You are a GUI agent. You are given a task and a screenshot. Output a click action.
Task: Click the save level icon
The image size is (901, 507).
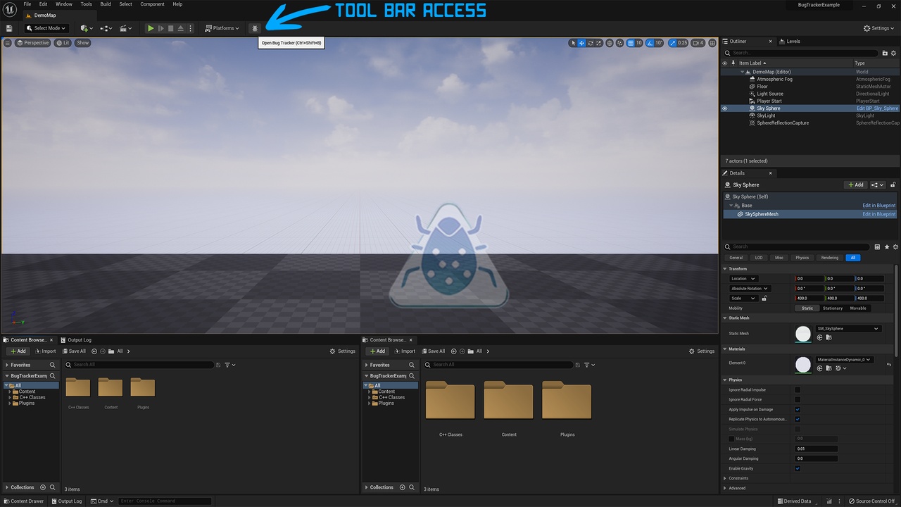coord(9,28)
